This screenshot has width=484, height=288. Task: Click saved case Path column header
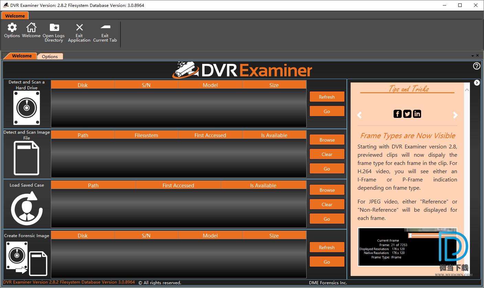93,185
